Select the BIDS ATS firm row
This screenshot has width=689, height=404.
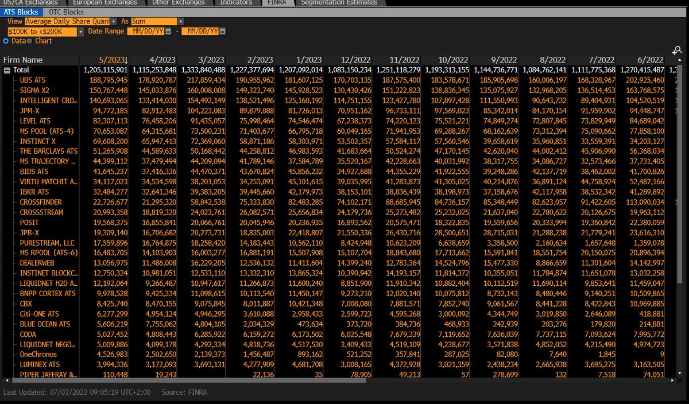click(34, 172)
